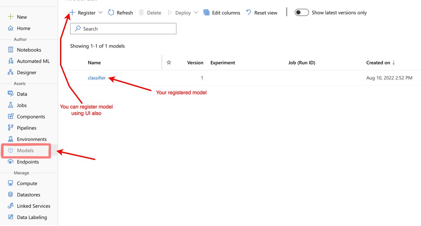This screenshot has height=226, width=421.
Task: Click the Experiment column header
Action: [223, 63]
